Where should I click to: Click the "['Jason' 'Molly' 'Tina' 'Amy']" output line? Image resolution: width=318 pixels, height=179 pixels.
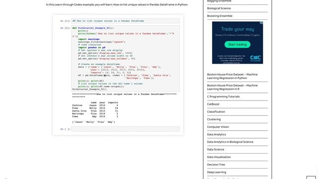[x=93, y=122]
